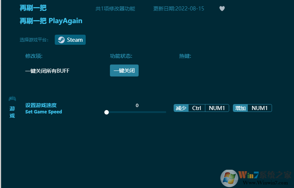
Task: Click the Ctrl hotkey field
Action: 197,108
